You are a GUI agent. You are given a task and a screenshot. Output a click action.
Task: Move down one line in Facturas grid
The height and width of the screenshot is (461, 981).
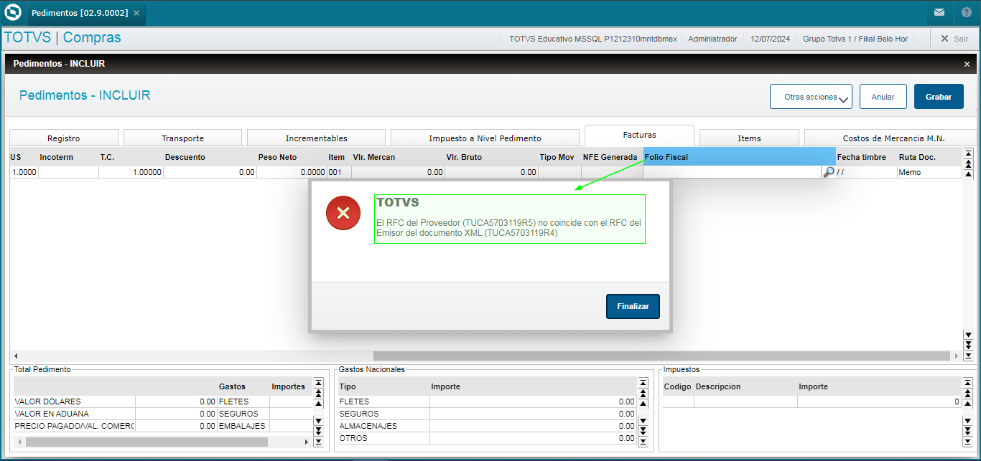(x=968, y=335)
